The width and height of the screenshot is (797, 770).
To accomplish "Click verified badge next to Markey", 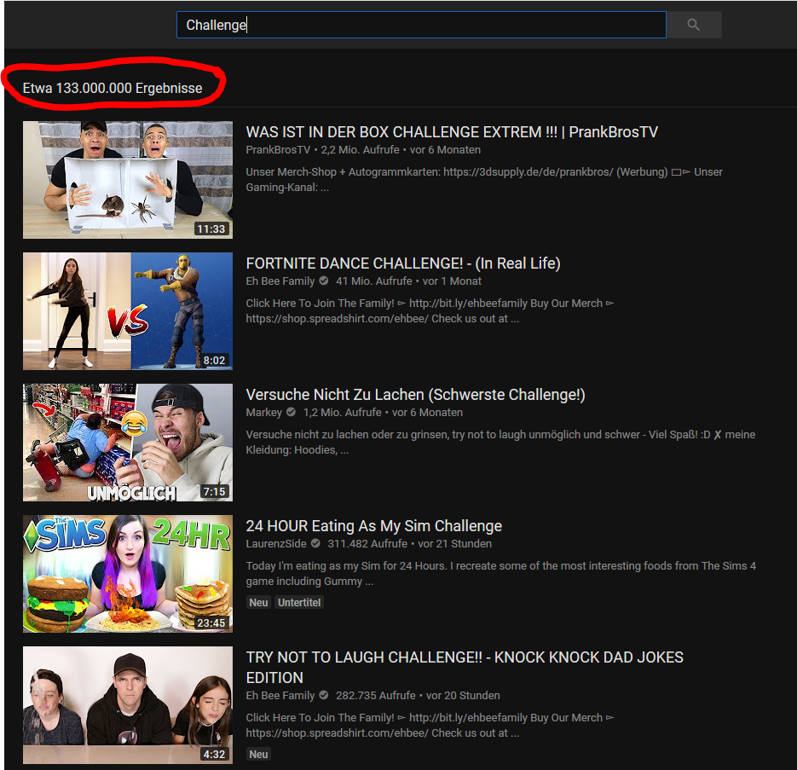I will point(291,413).
